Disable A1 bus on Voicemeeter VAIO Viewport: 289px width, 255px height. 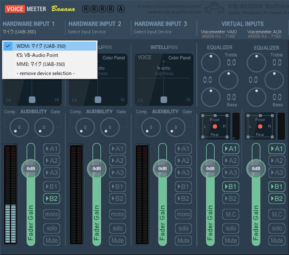(231, 149)
